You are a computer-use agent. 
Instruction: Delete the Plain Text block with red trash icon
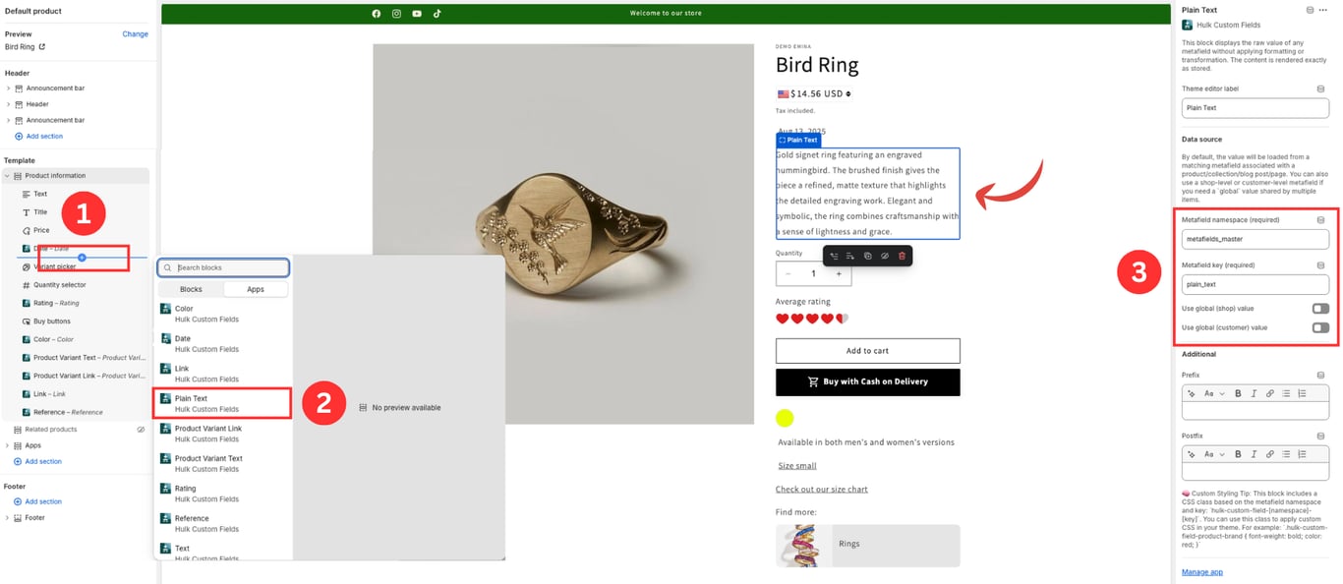coord(902,256)
